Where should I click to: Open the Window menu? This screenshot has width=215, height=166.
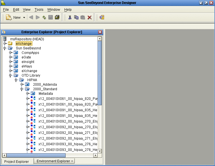point(54,10)
